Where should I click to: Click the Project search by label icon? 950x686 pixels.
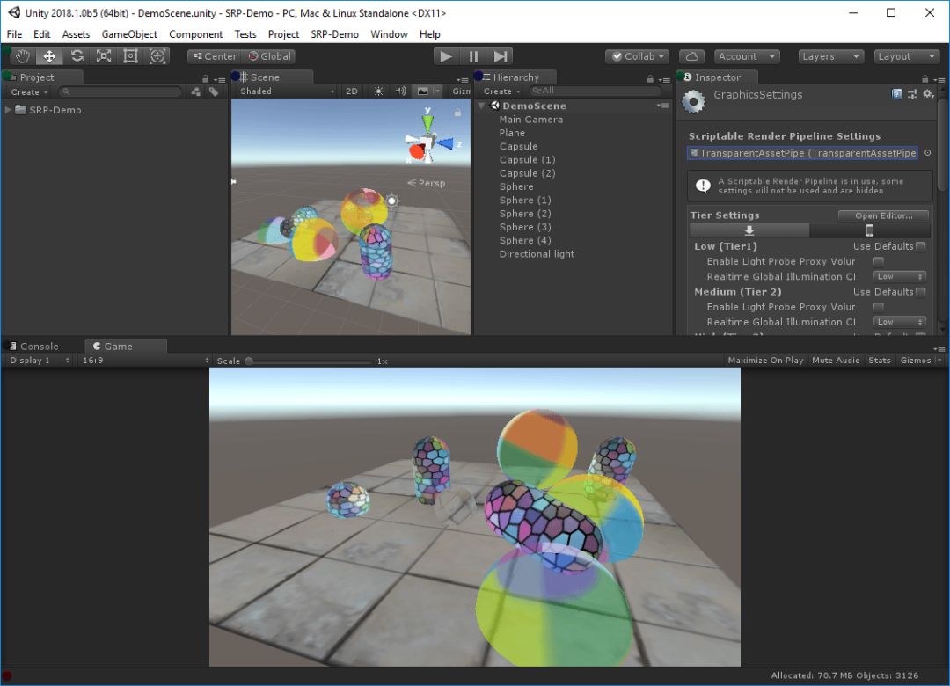[214, 91]
